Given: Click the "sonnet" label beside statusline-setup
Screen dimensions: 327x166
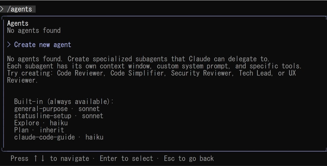Looking at the screenshot, I should click(92, 116).
